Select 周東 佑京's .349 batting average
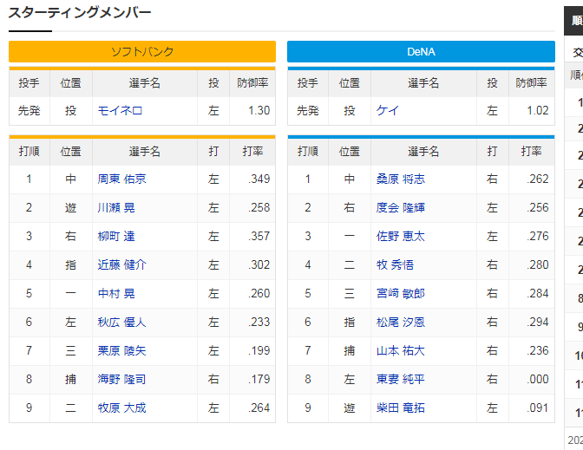The image size is (583, 450). (x=259, y=179)
